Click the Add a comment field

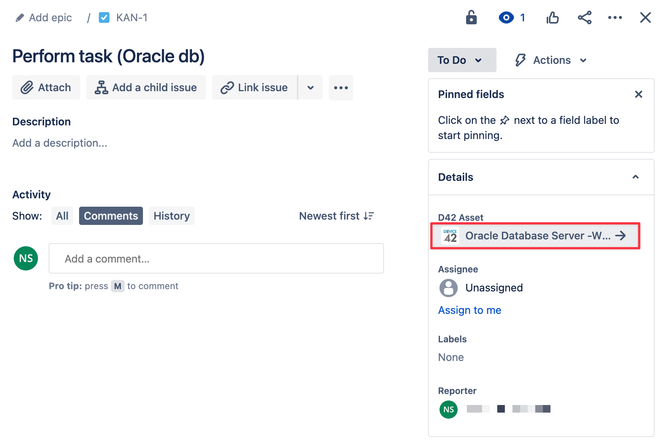216,259
